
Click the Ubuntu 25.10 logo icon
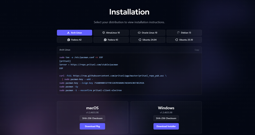coord(177,40)
